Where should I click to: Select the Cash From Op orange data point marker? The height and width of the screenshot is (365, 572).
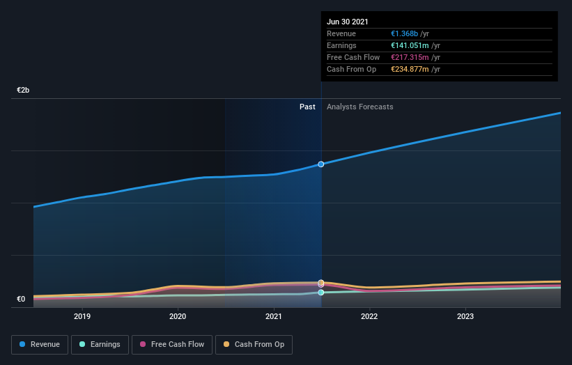click(x=321, y=283)
